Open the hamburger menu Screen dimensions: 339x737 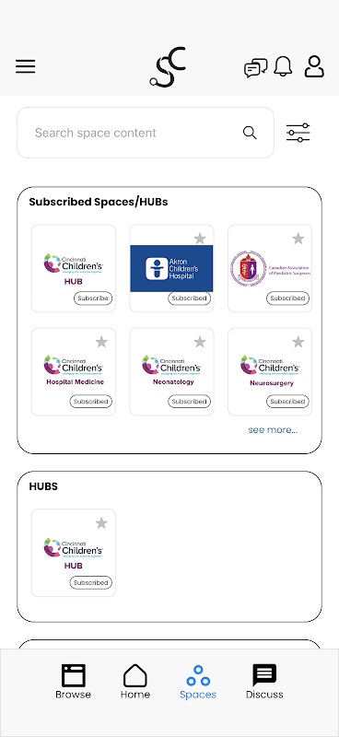pos(26,66)
